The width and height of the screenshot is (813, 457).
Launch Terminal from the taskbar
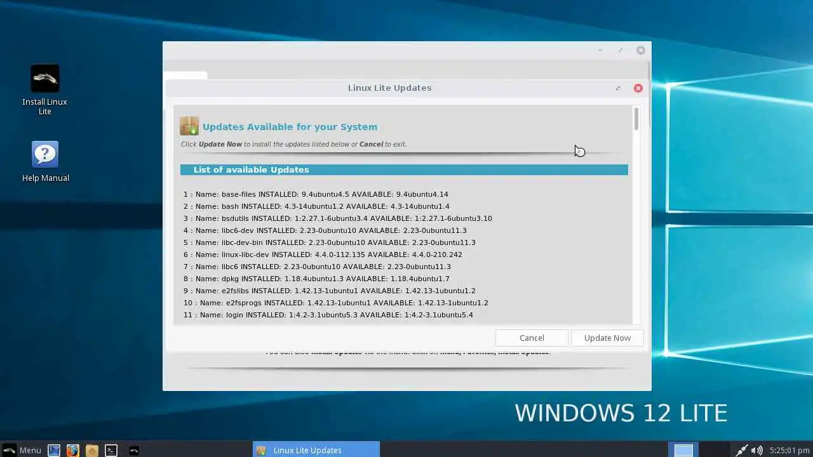pos(111,450)
